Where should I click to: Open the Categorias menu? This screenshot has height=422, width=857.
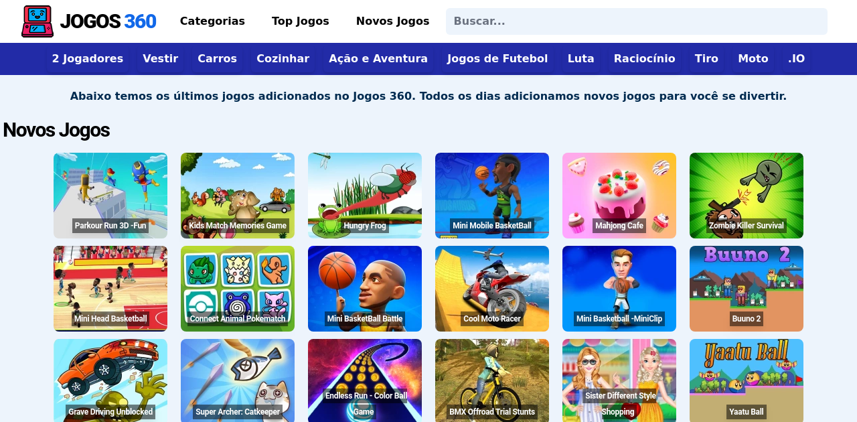click(x=212, y=21)
